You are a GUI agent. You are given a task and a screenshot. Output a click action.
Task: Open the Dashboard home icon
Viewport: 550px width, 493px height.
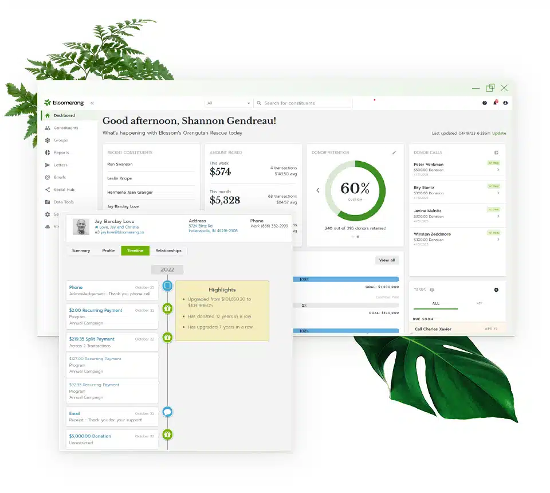[x=48, y=115]
